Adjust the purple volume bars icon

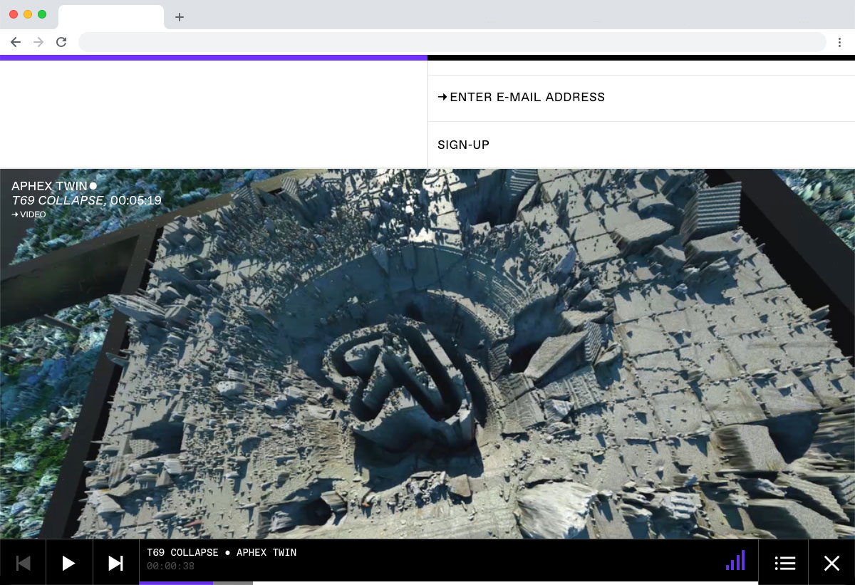735,560
